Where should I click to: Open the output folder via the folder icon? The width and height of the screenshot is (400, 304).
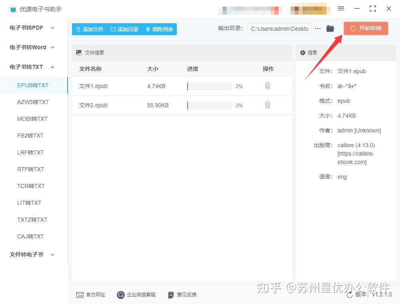330,28
